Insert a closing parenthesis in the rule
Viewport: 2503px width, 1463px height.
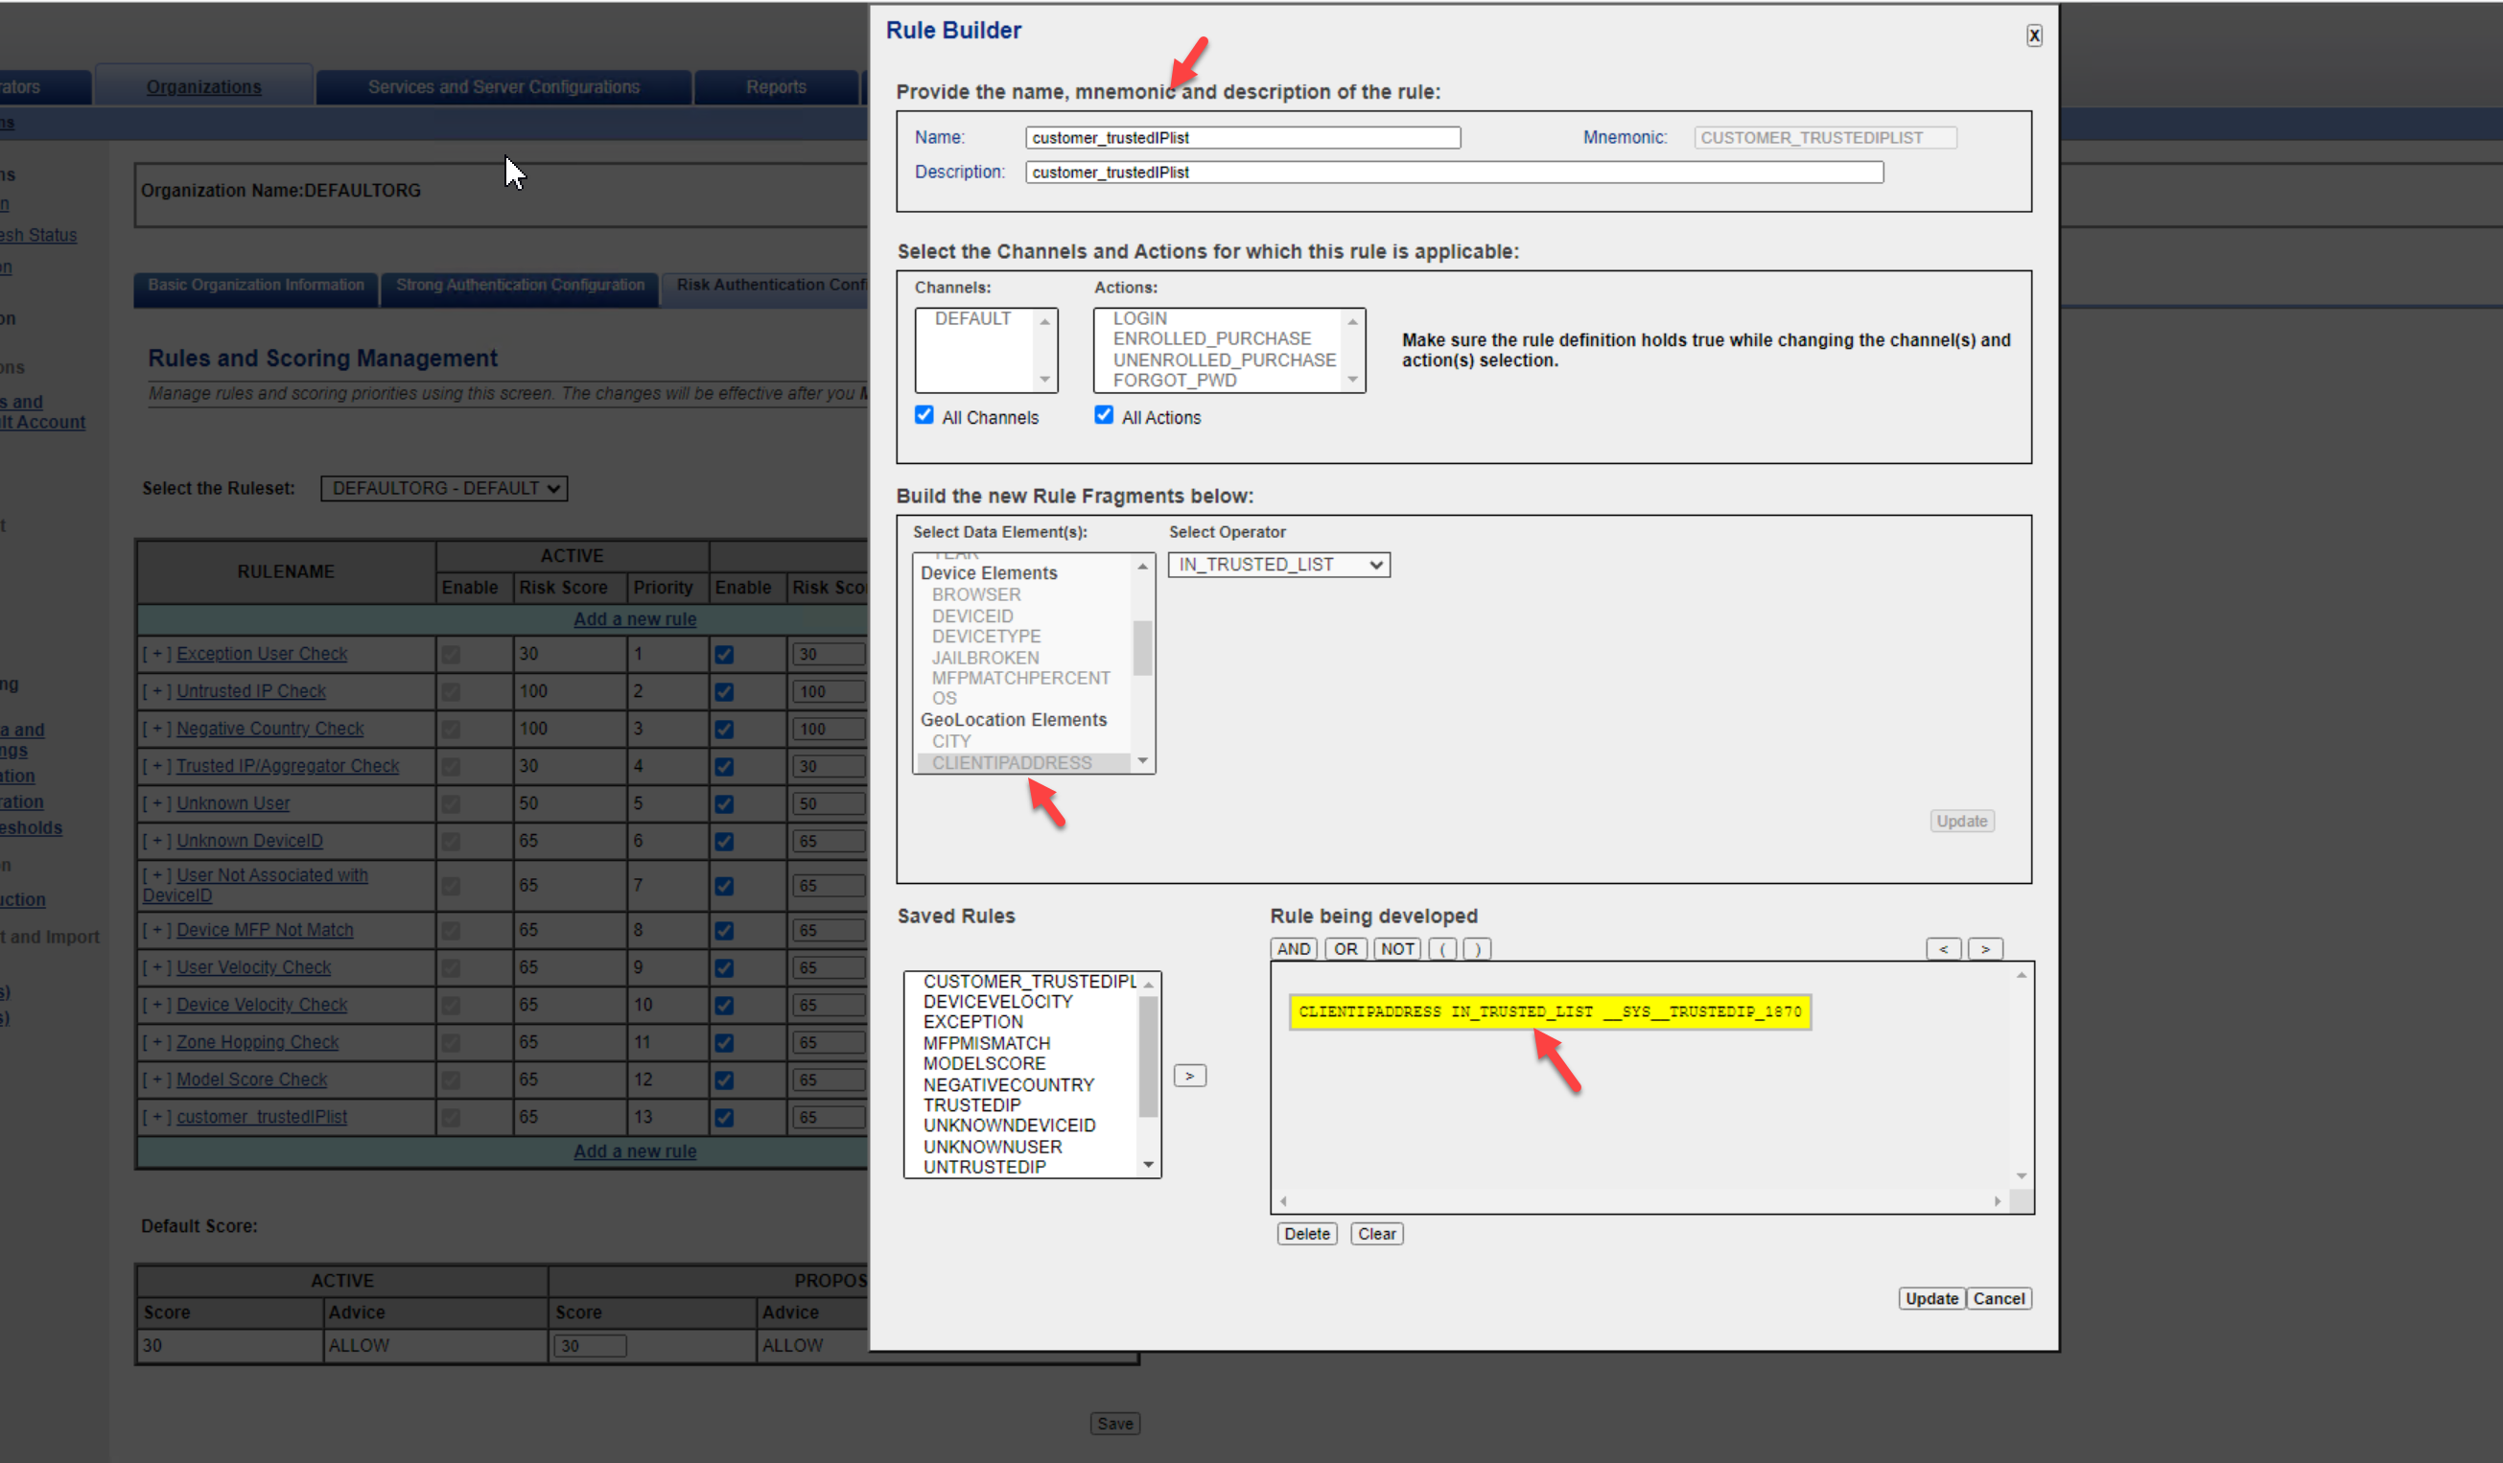pos(1476,948)
